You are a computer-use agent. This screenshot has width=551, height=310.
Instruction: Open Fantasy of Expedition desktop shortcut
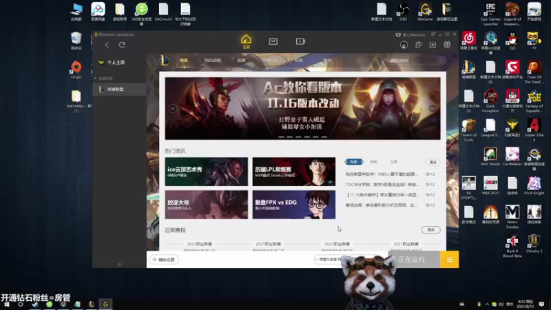534,101
